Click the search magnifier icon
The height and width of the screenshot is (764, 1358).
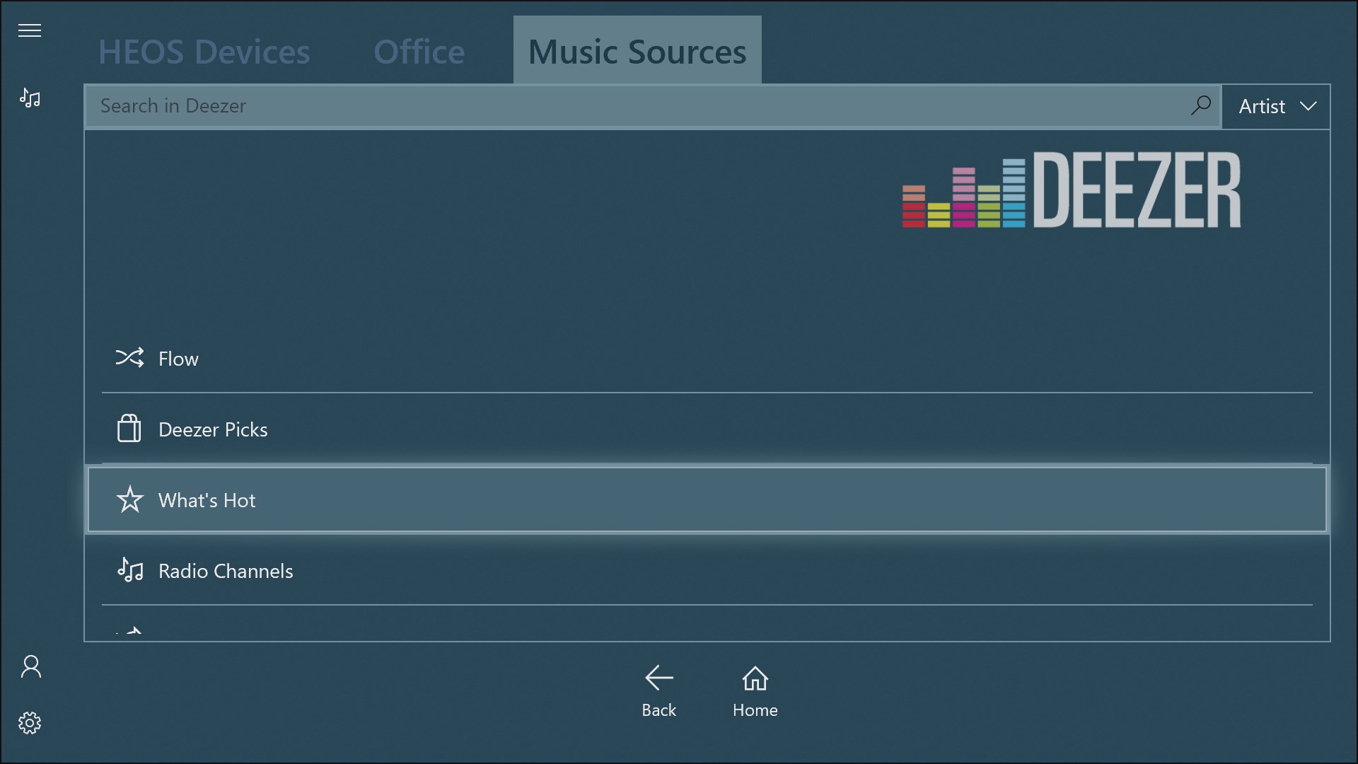1201,105
